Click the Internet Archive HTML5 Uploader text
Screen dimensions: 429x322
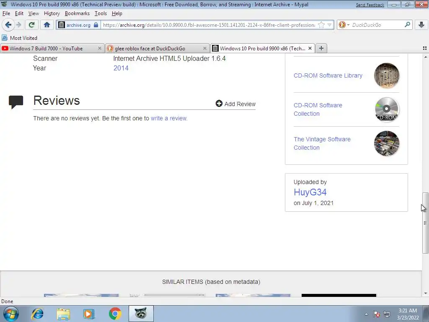169,59
